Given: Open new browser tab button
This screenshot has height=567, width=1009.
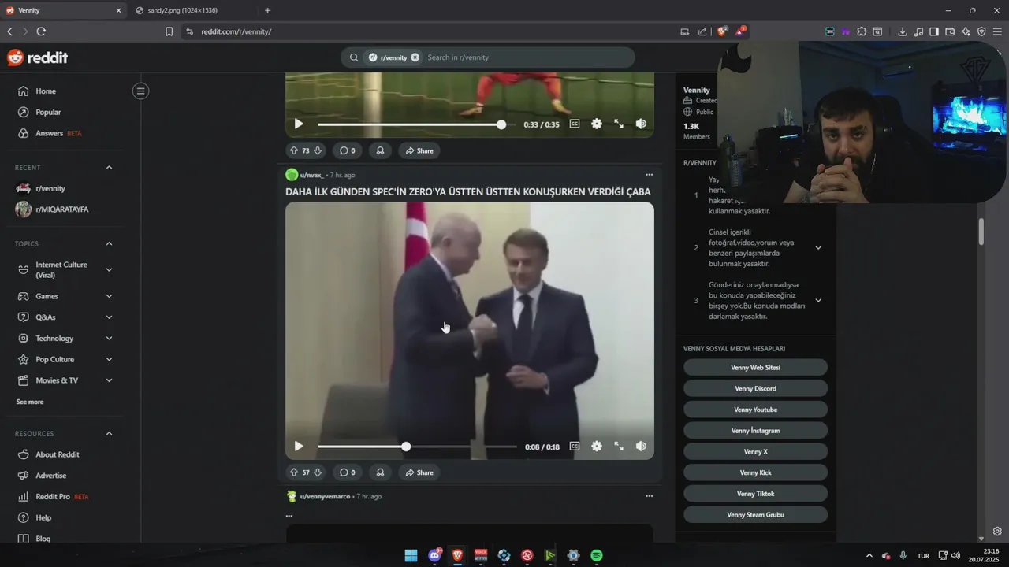Looking at the screenshot, I should click(267, 10).
